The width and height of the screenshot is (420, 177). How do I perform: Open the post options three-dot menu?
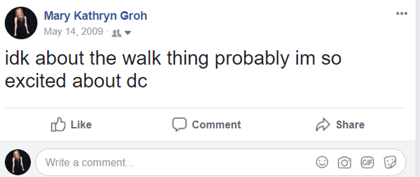[x=402, y=14]
